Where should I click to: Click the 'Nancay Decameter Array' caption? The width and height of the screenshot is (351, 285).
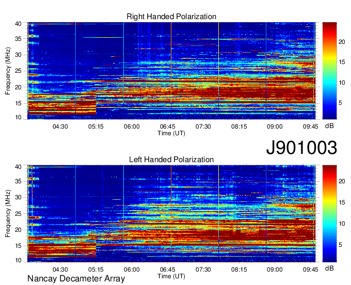click(76, 279)
